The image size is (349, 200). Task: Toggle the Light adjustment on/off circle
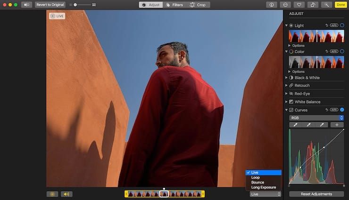pyautogui.click(x=342, y=25)
